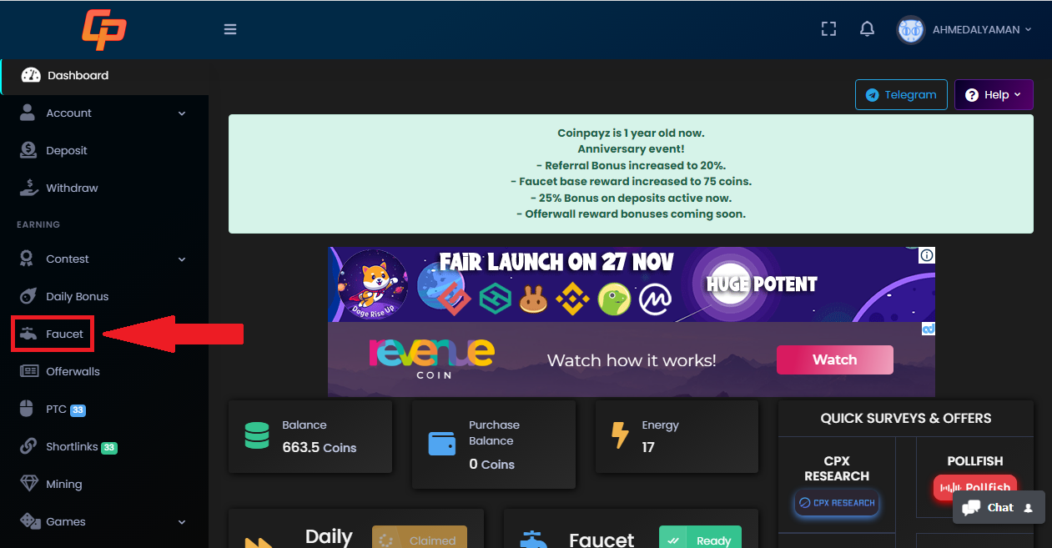Open the Pollfish survey button

coord(975,487)
